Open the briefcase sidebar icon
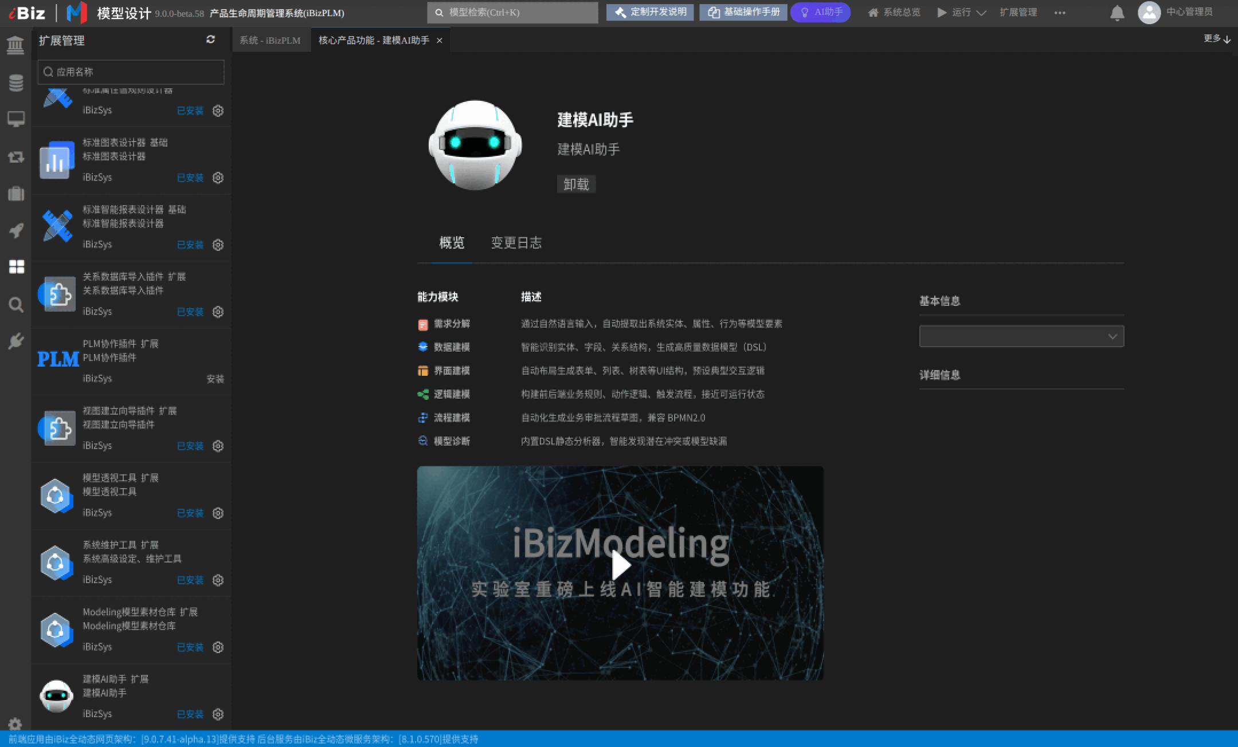The width and height of the screenshot is (1238, 747). click(16, 194)
